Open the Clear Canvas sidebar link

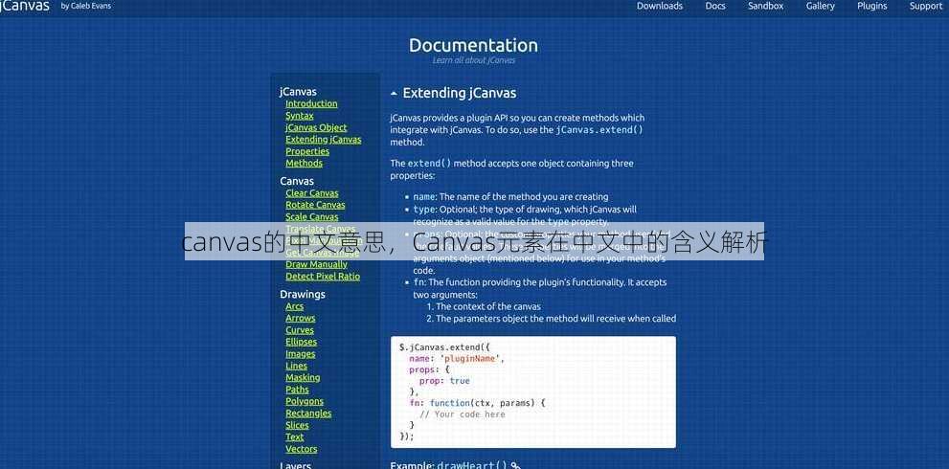tap(311, 193)
